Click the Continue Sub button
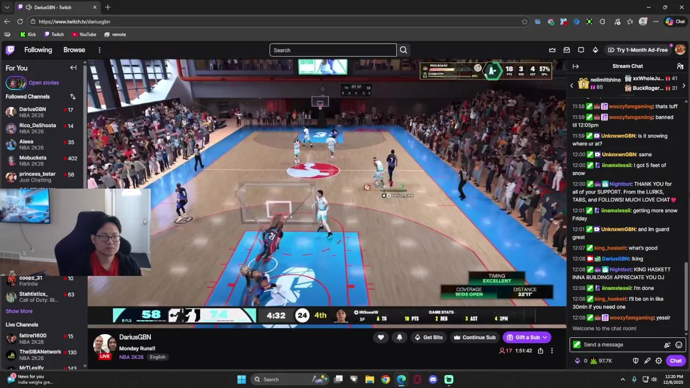Viewport: 690px width, 388px height. click(x=474, y=337)
